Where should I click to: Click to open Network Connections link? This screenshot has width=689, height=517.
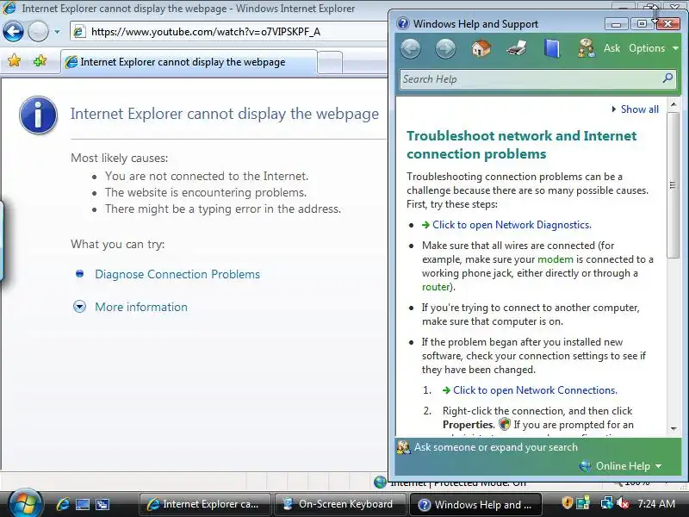(535, 390)
